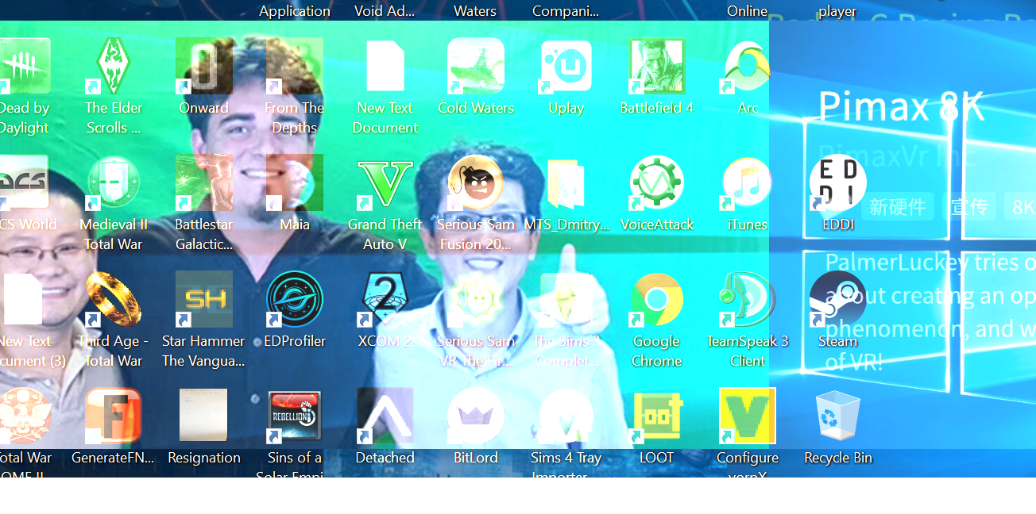Launch the Detached game shortcut
The width and height of the screenshot is (1036, 514).
[385, 416]
